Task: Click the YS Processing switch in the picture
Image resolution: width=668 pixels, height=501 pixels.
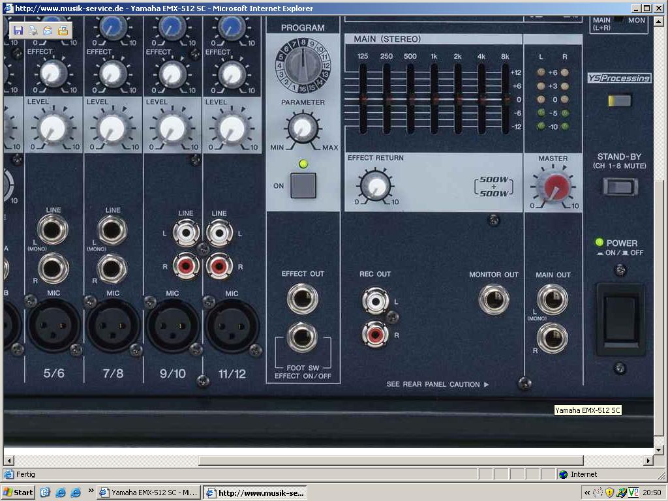Action: (x=620, y=101)
